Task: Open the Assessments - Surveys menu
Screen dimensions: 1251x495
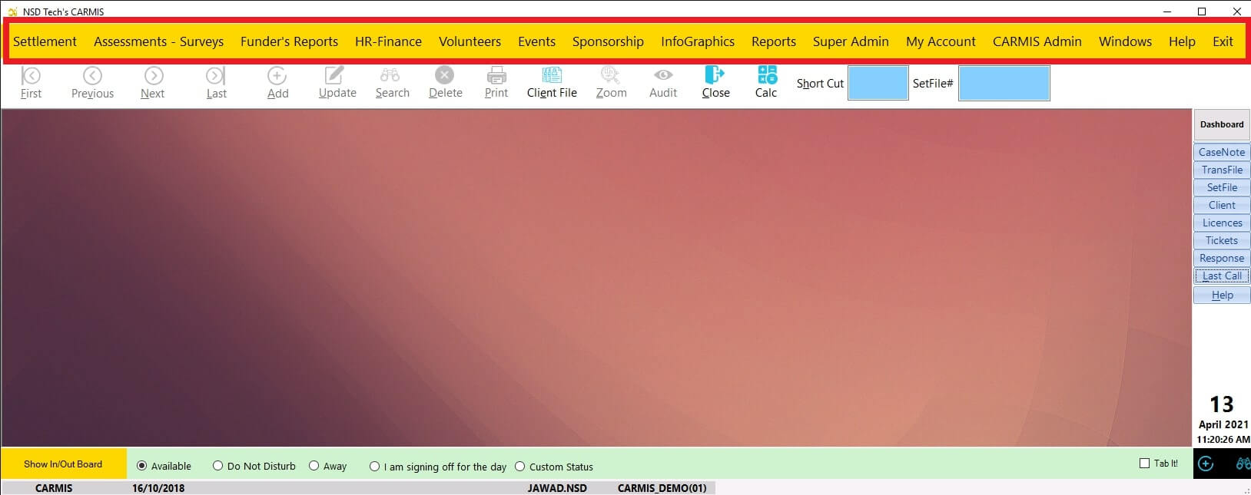Action: (x=158, y=41)
